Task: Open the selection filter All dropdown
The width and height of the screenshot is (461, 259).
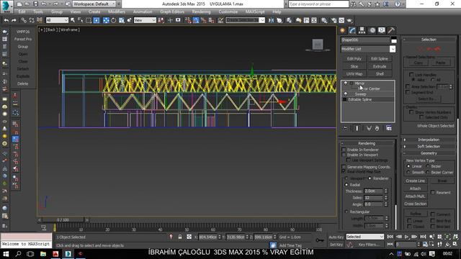Action: pyautogui.click(x=57, y=20)
